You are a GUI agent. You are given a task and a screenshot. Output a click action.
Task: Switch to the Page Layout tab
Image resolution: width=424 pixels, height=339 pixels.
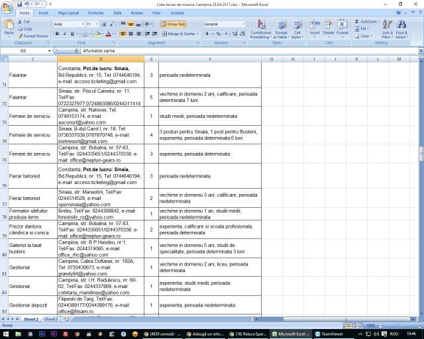[68, 13]
